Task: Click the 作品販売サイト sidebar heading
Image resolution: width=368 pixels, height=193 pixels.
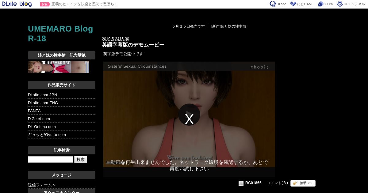Action: click(x=62, y=85)
